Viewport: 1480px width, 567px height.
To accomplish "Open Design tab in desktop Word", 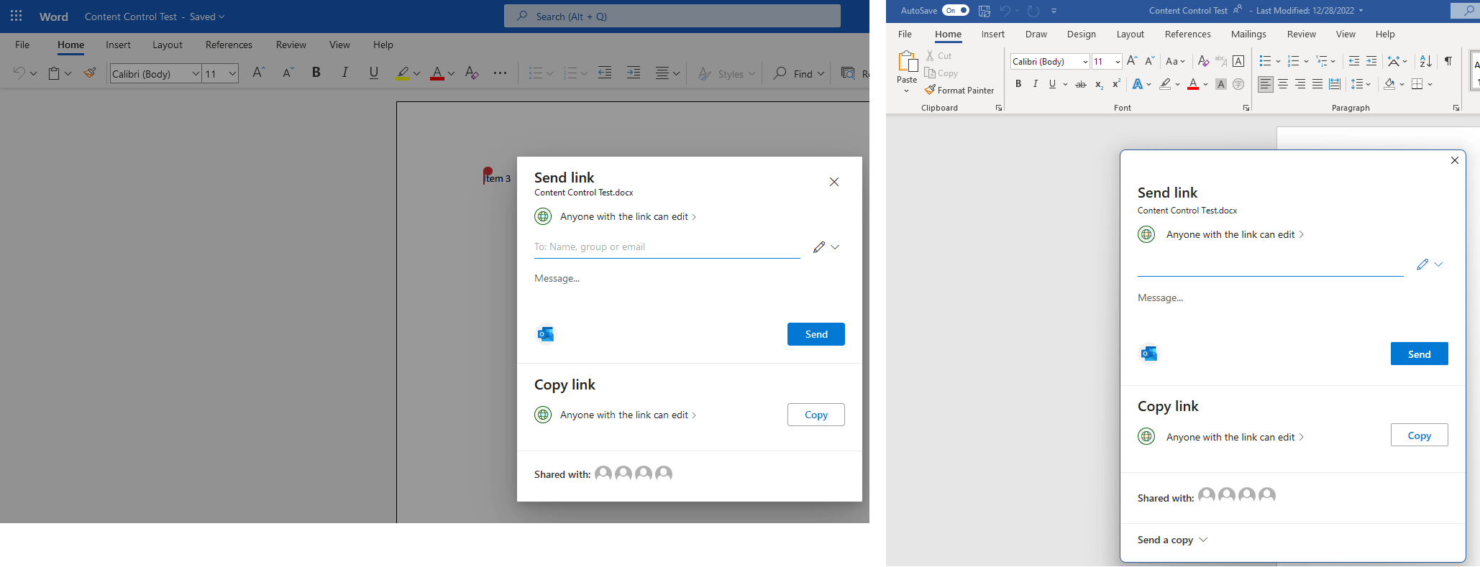I will pos(1082,34).
